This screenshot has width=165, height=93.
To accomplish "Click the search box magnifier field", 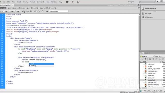I will pyautogui.click(x=147, y=2).
